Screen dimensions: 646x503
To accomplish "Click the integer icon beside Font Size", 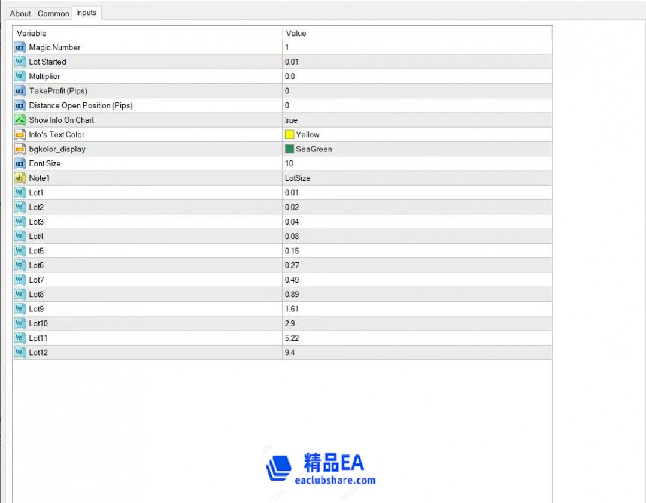I will 20,163.
